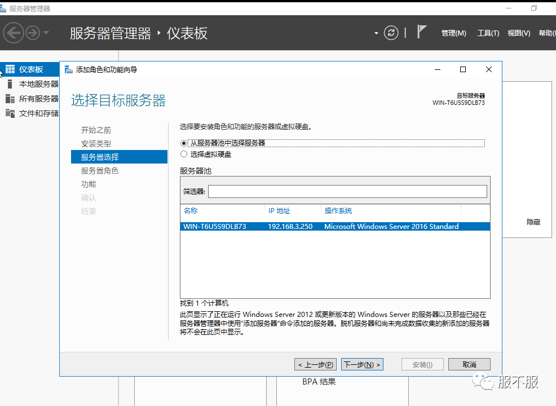Click the 本地服务器 server icon
The height and width of the screenshot is (406, 556).
[x=10, y=84]
